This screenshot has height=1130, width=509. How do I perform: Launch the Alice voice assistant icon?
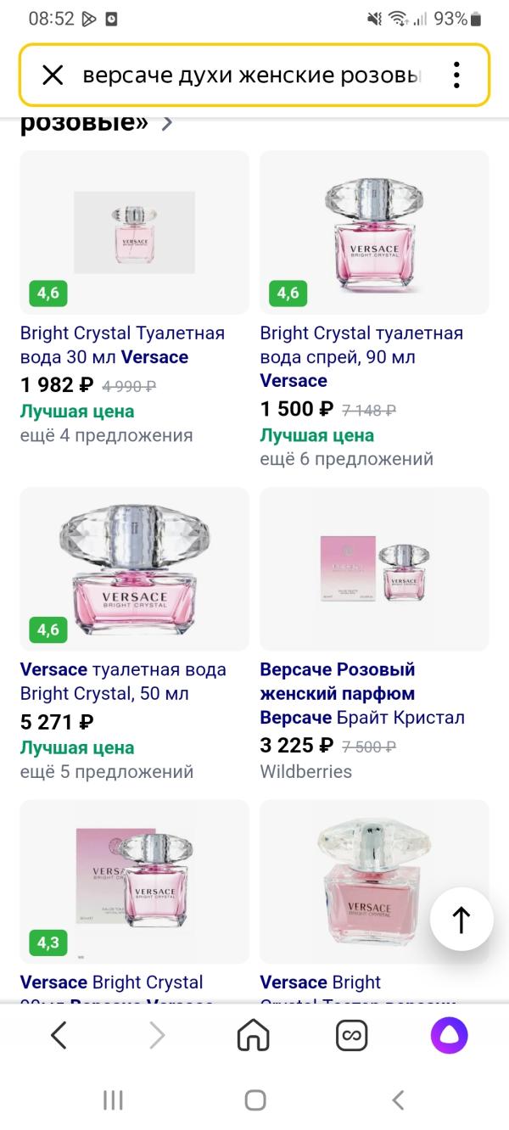coord(449,1035)
